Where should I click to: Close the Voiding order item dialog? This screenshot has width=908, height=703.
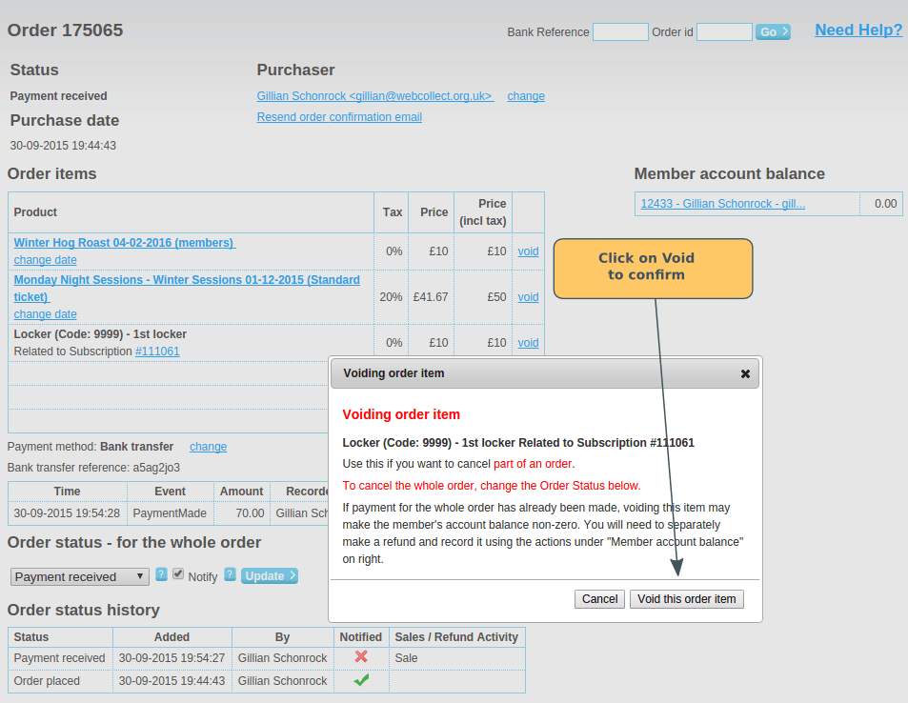pos(745,374)
